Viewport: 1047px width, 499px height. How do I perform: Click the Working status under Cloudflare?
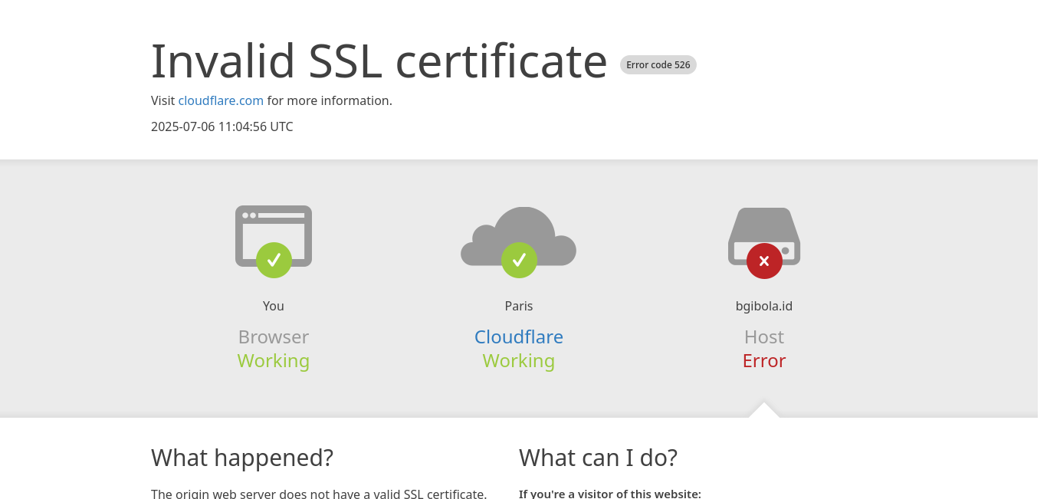click(x=519, y=361)
